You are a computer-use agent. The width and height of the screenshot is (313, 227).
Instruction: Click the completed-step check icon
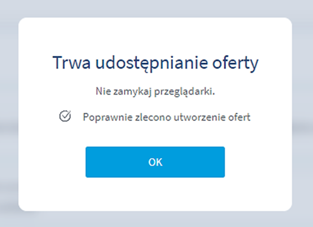tap(65, 117)
